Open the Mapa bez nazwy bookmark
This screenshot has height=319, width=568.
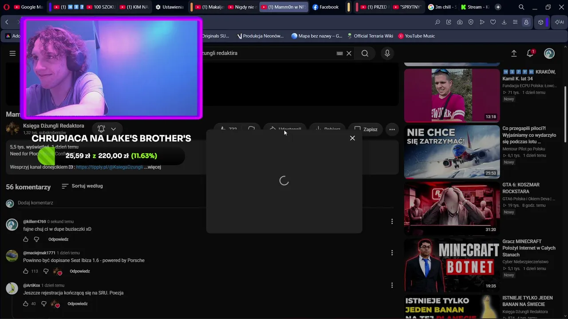317,36
